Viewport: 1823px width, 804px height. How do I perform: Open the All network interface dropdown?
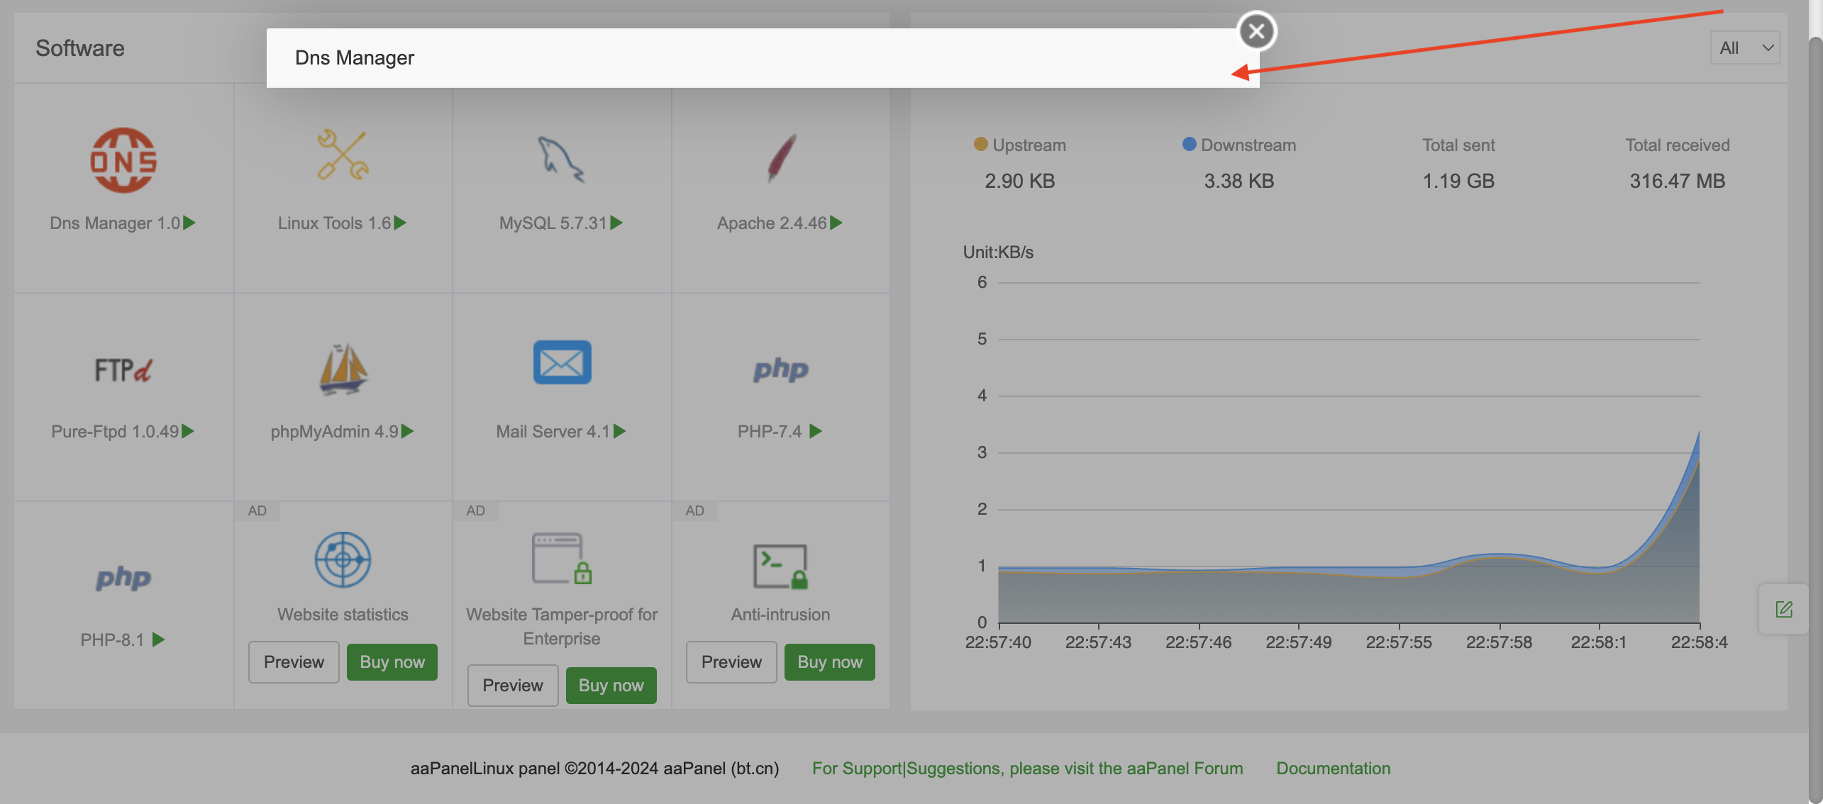[x=1744, y=48]
